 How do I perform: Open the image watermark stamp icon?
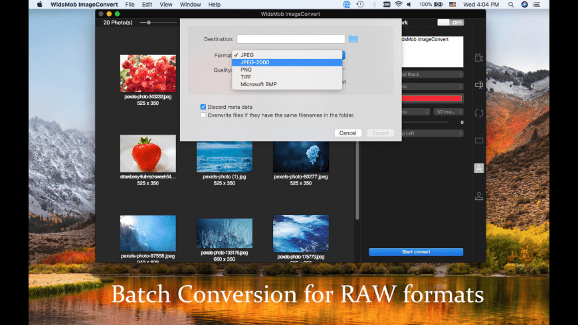pos(479,196)
